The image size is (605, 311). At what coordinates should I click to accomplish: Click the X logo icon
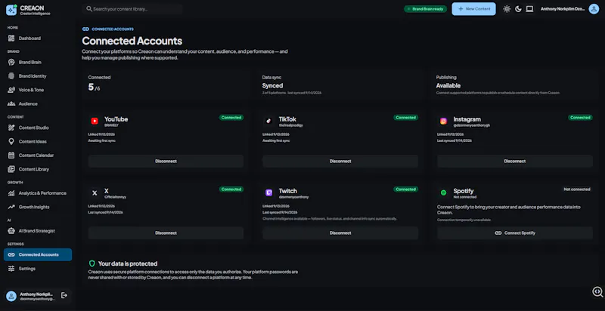click(x=95, y=192)
